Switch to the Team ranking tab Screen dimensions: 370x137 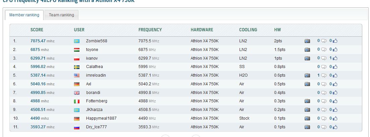pos(61,15)
